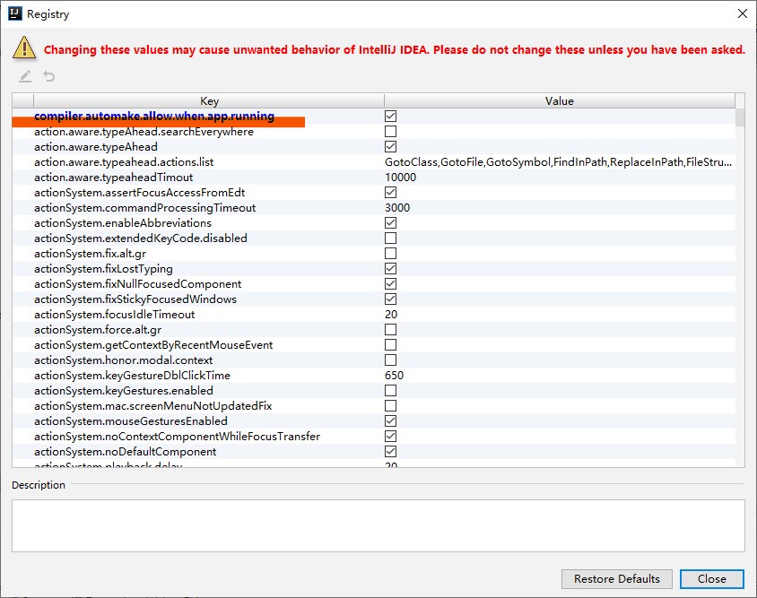
Task: Check actionSystem.mac.screenMenuNotUpdatedFix box
Action: (390, 406)
